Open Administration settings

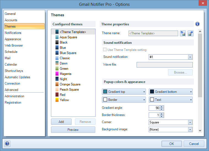click(x=15, y=96)
